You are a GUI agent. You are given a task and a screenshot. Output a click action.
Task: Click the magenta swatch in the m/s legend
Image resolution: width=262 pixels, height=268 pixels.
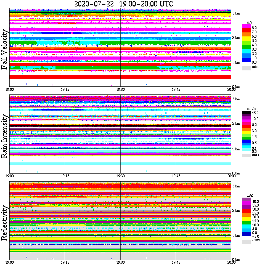point(246,26)
